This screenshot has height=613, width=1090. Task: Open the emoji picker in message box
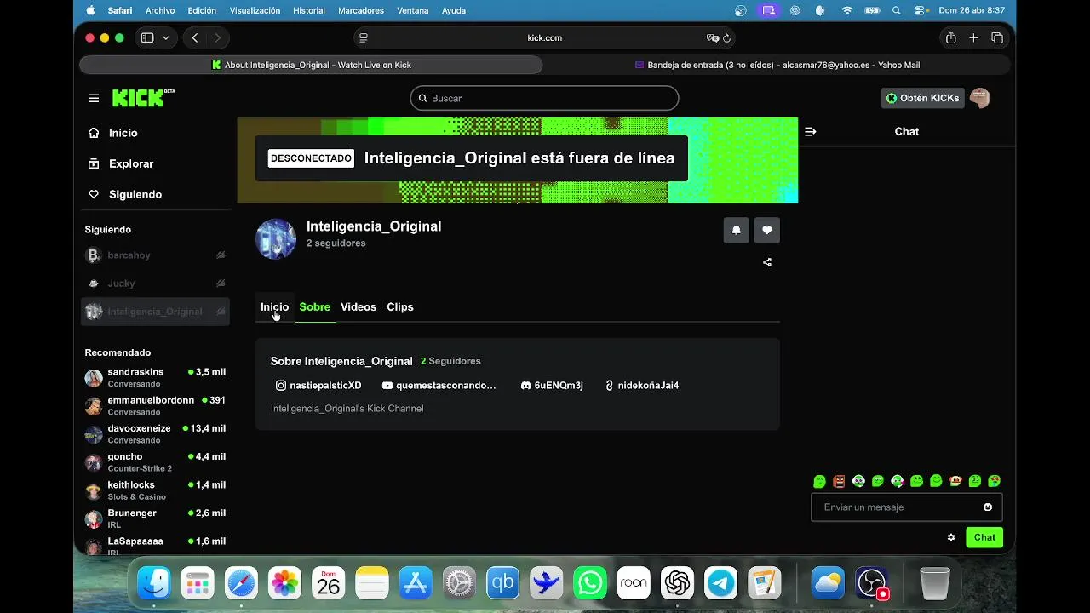pyautogui.click(x=988, y=507)
